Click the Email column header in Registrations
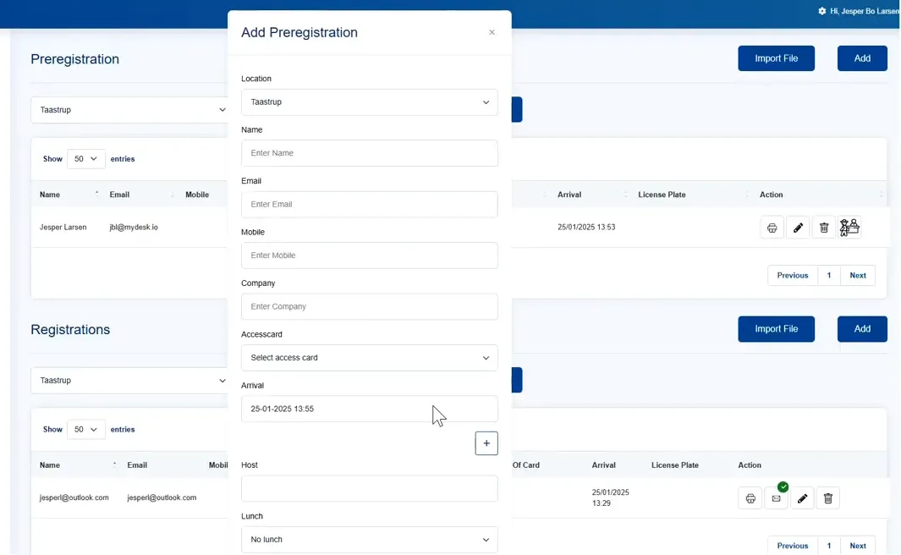The width and height of the screenshot is (901, 555). [x=137, y=465]
